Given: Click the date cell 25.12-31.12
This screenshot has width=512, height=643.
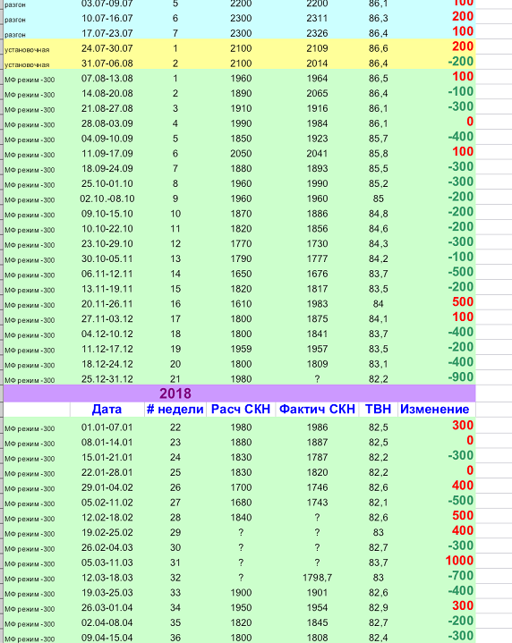Looking at the screenshot, I should [x=107, y=379].
